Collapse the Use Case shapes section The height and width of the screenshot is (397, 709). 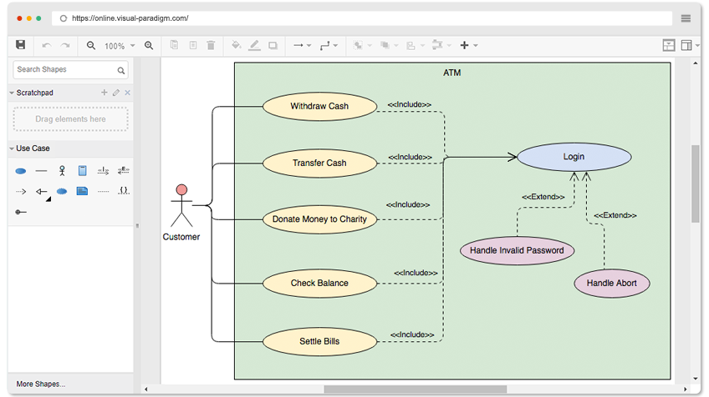(x=12, y=148)
